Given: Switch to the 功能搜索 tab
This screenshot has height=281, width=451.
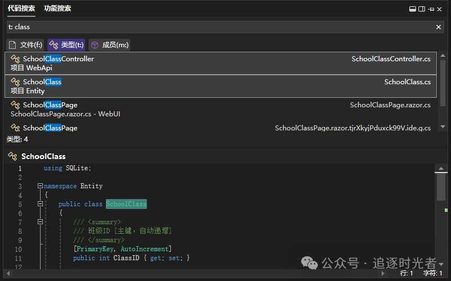Looking at the screenshot, I should coord(58,8).
